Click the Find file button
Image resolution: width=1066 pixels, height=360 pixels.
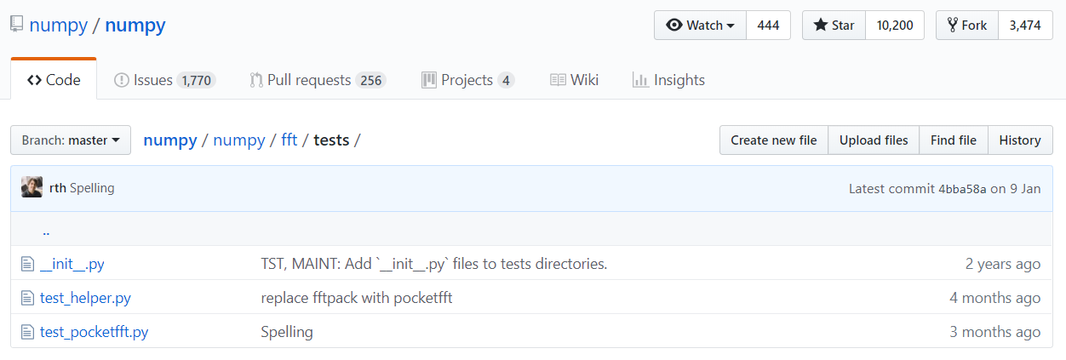(954, 140)
